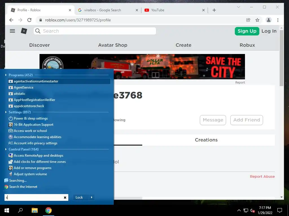This screenshot has height=216, width=289.
Task: Open Access work or school setting
Action: 59,131
